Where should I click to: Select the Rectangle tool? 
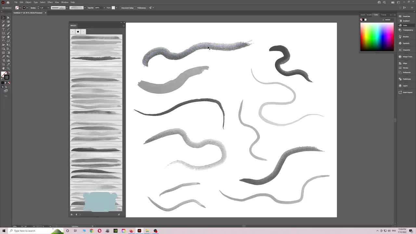[x=4, y=33]
